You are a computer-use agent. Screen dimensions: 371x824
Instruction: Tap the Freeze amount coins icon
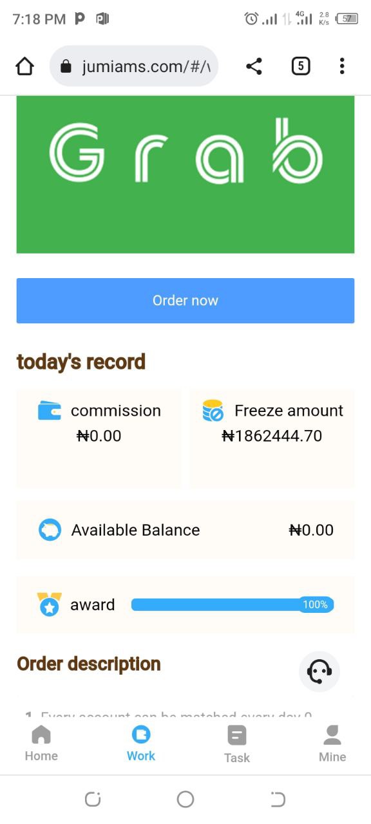click(213, 411)
